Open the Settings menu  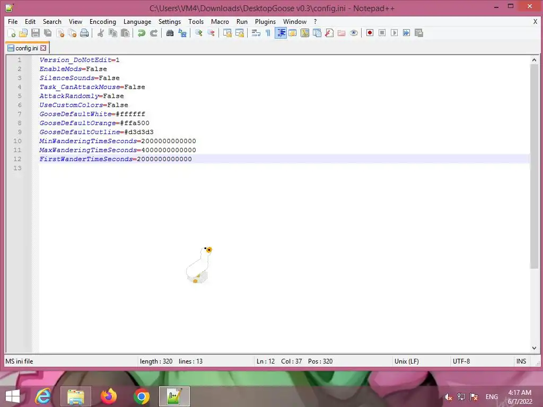(x=169, y=21)
